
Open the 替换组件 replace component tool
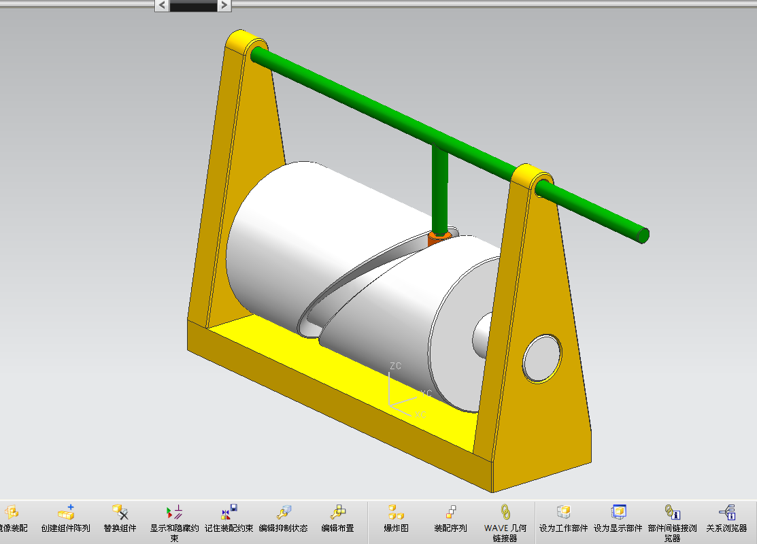click(x=120, y=519)
